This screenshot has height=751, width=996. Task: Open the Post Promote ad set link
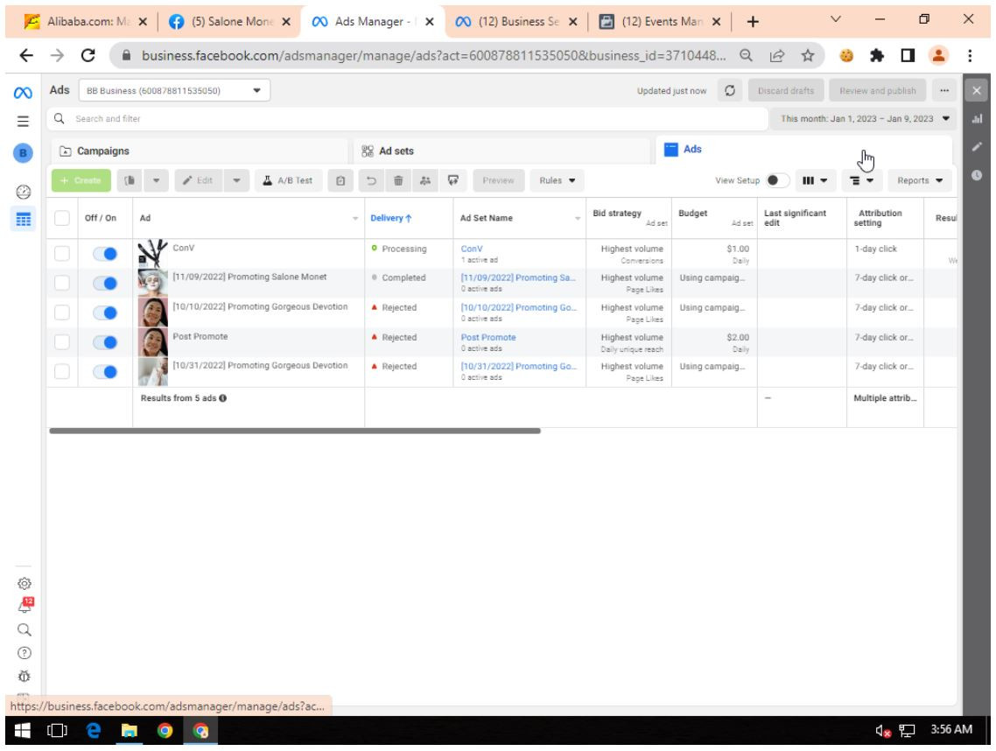click(488, 337)
